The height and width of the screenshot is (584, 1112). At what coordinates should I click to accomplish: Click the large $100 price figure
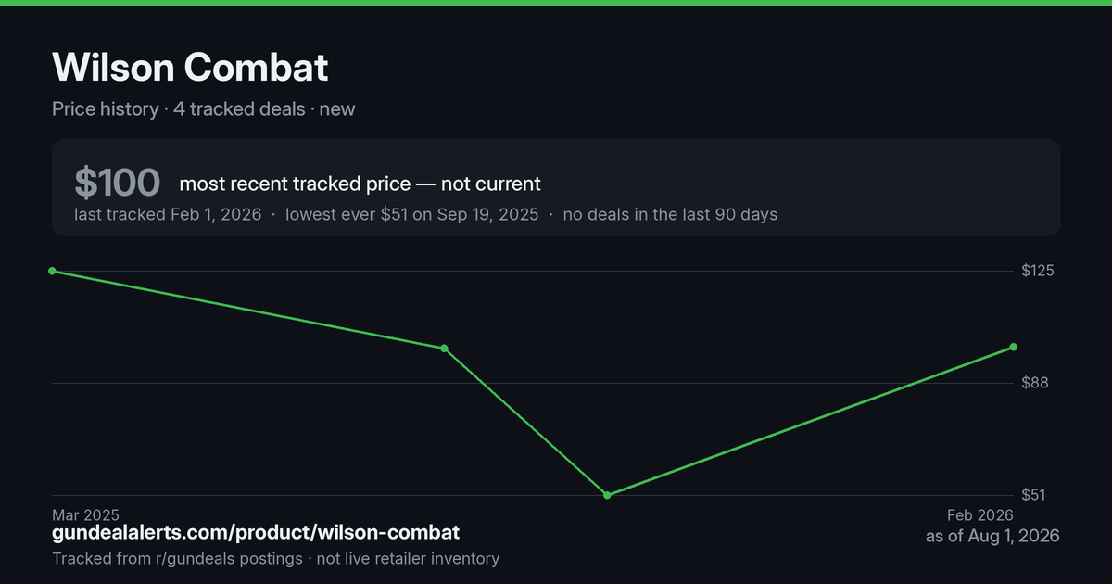[x=118, y=184]
